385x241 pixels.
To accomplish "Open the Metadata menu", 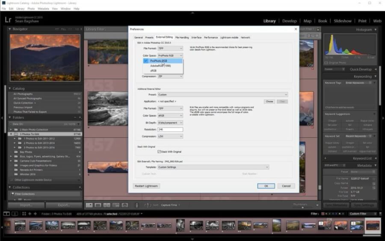I will click(44, 9).
